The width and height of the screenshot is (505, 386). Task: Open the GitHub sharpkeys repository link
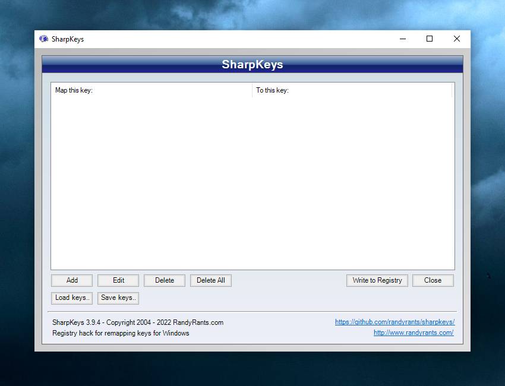394,322
